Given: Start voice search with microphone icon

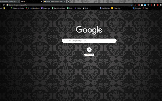Looking at the screenshot, I should (114, 41).
